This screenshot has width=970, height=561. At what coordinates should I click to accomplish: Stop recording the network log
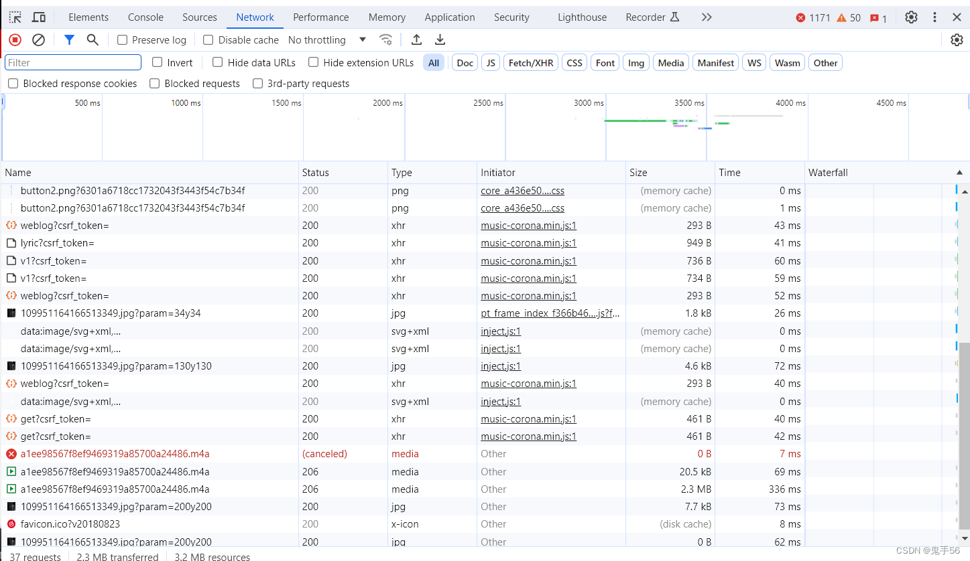[x=15, y=40]
